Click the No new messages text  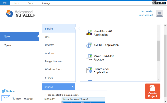click(23, 98)
